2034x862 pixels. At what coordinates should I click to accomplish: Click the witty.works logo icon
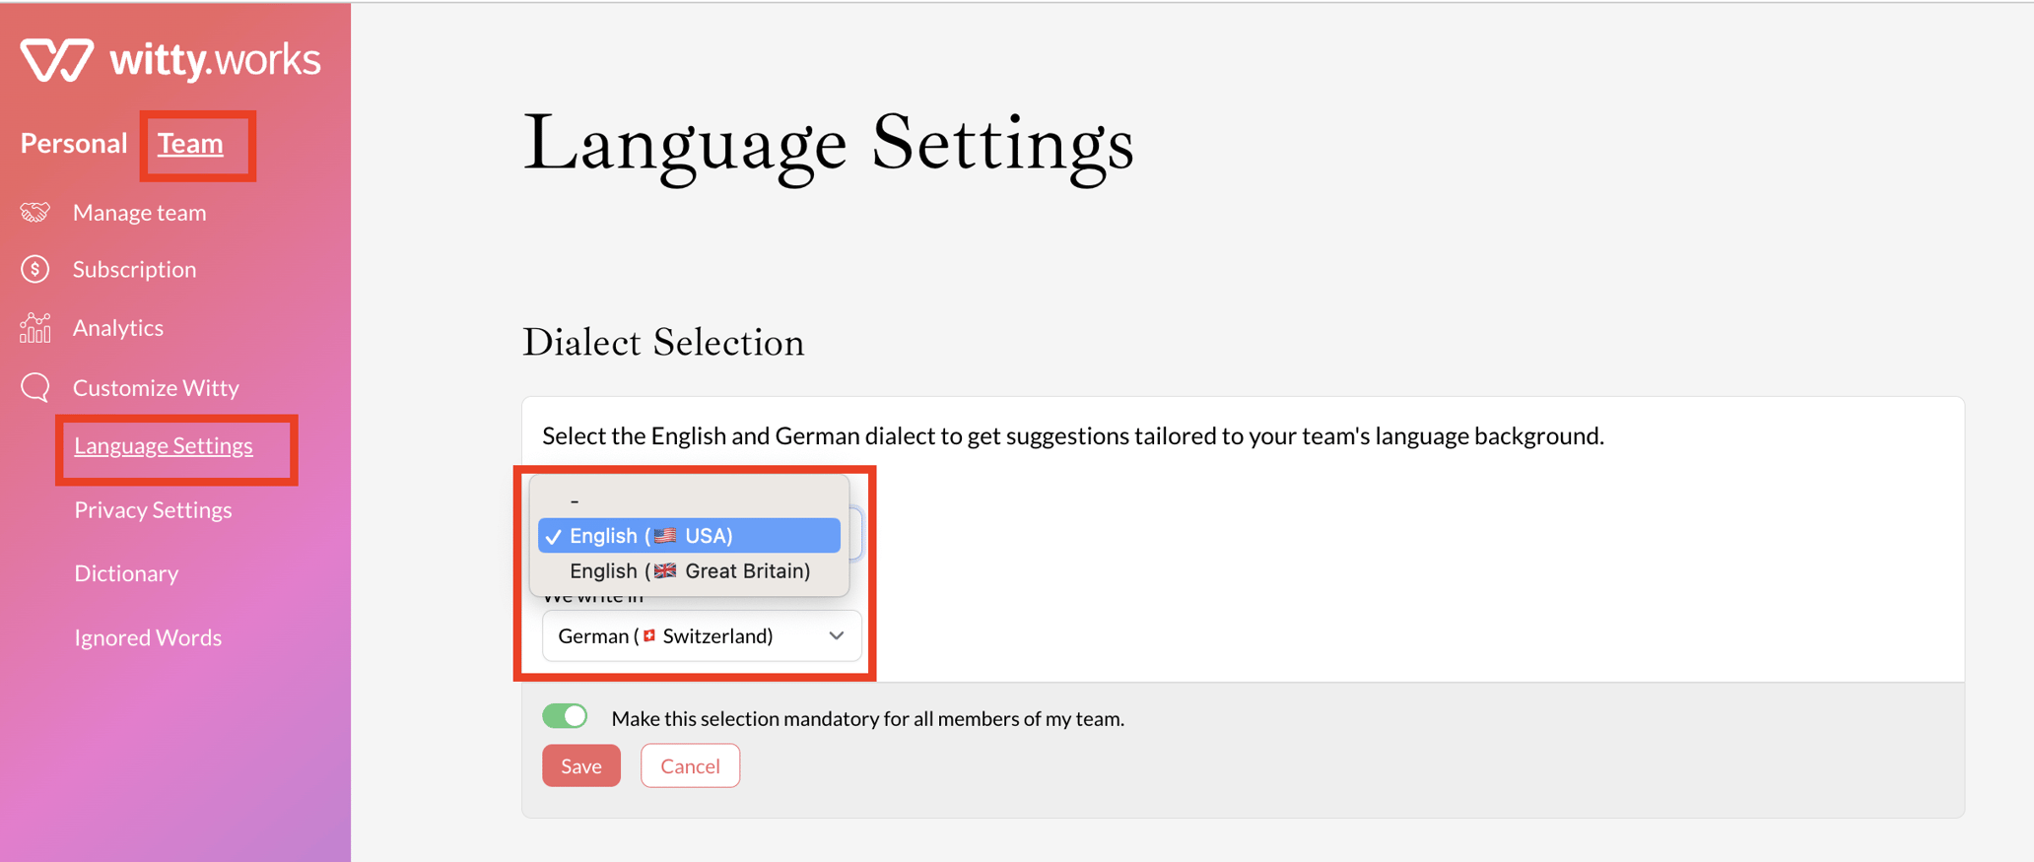[x=56, y=60]
